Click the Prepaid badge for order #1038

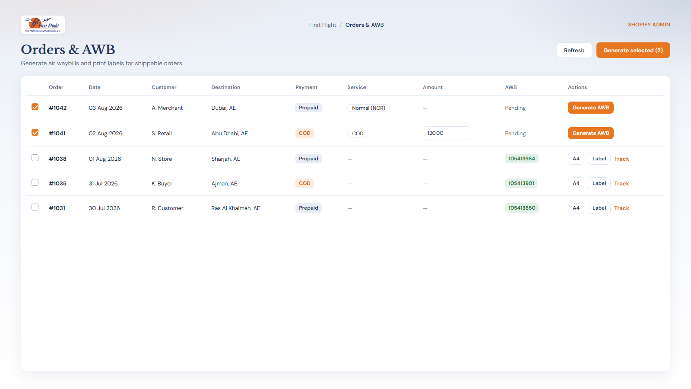(308, 159)
